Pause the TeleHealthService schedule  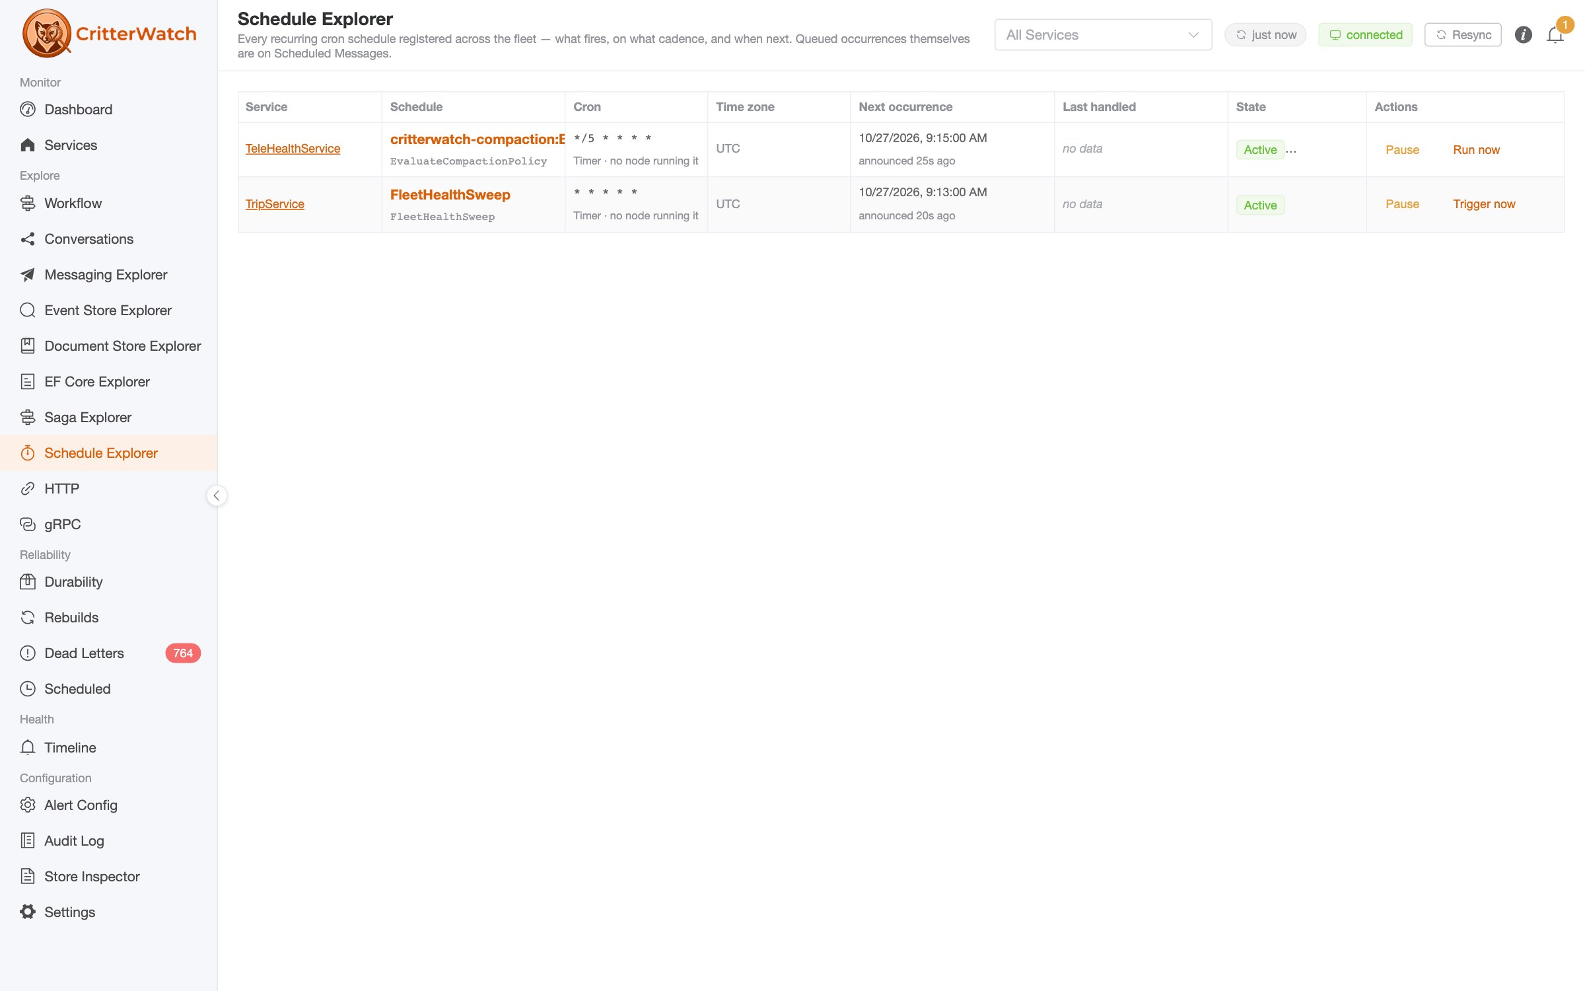[1402, 150]
